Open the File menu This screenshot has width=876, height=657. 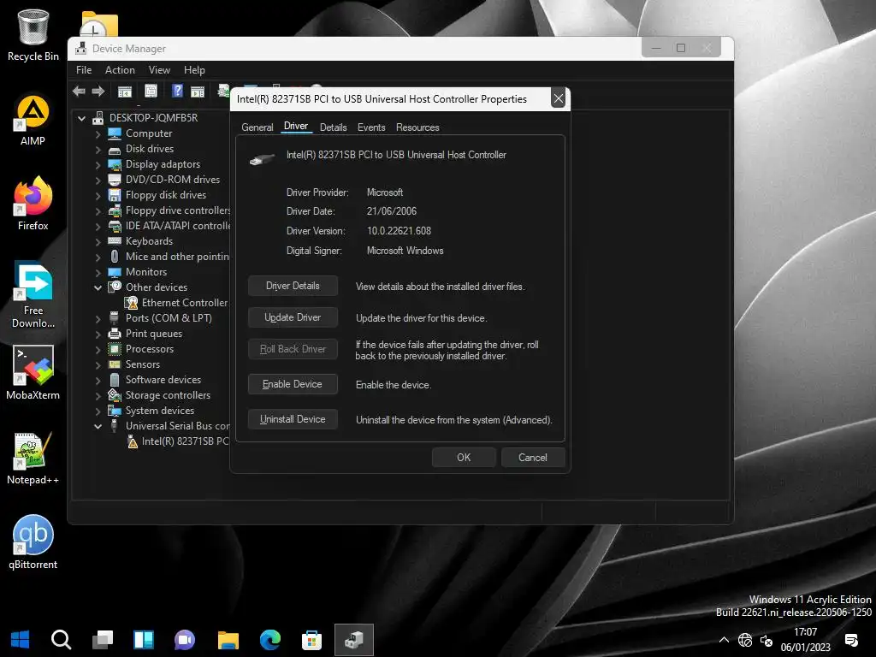point(84,70)
